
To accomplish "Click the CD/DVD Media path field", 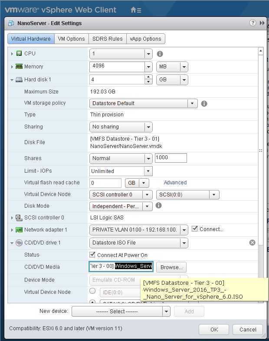I will click(x=121, y=267).
